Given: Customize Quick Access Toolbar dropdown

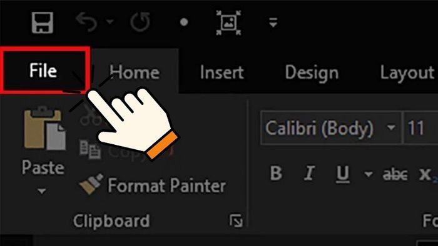Looking at the screenshot, I should (273, 22).
